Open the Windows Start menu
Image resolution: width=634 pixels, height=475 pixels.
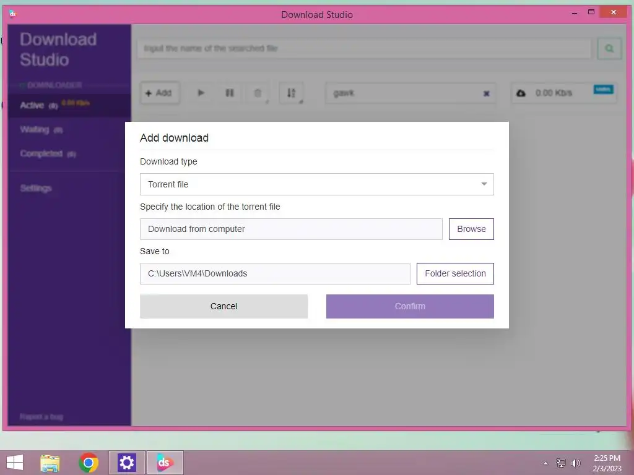pyautogui.click(x=15, y=463)
